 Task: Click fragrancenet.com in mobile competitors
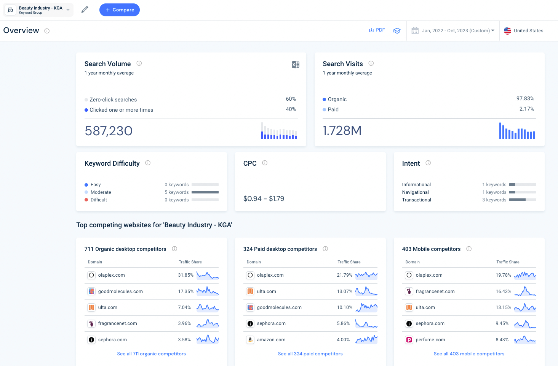click(x=435, y=292)
